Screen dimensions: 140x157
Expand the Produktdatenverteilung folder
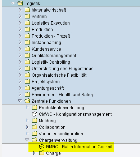[27, 107]
